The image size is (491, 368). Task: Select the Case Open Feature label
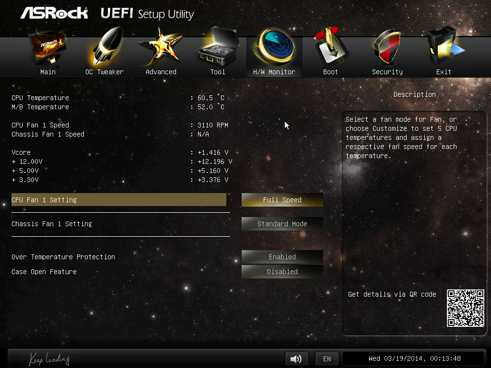(44, 272)
